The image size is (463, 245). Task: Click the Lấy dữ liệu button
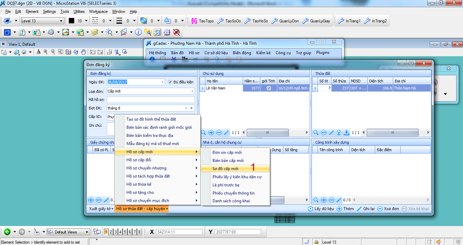click(321, 209)
